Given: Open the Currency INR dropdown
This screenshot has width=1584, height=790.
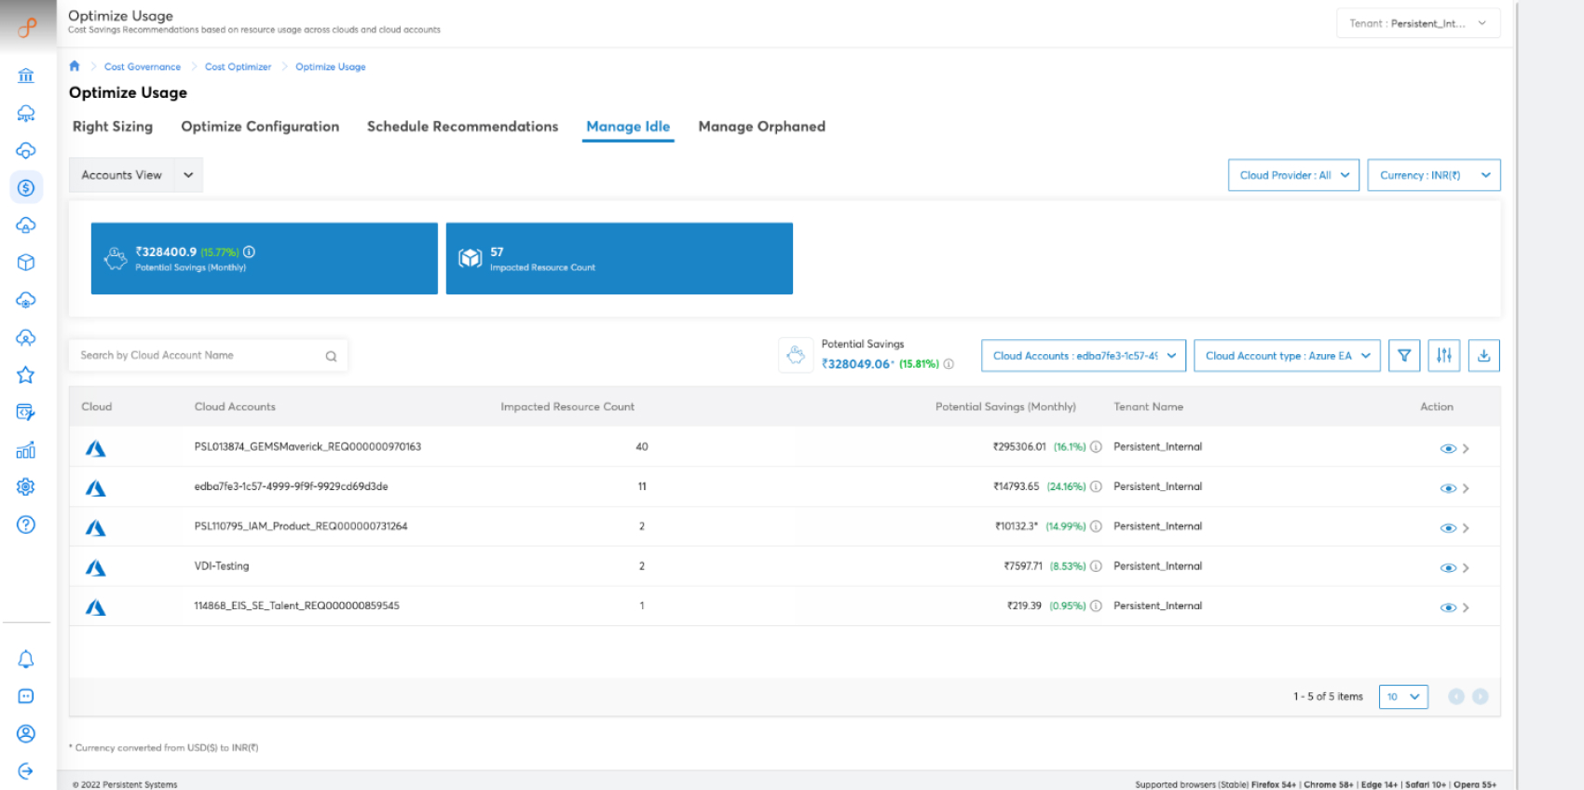Looking at the screenshot, I should click(1433, 175).
